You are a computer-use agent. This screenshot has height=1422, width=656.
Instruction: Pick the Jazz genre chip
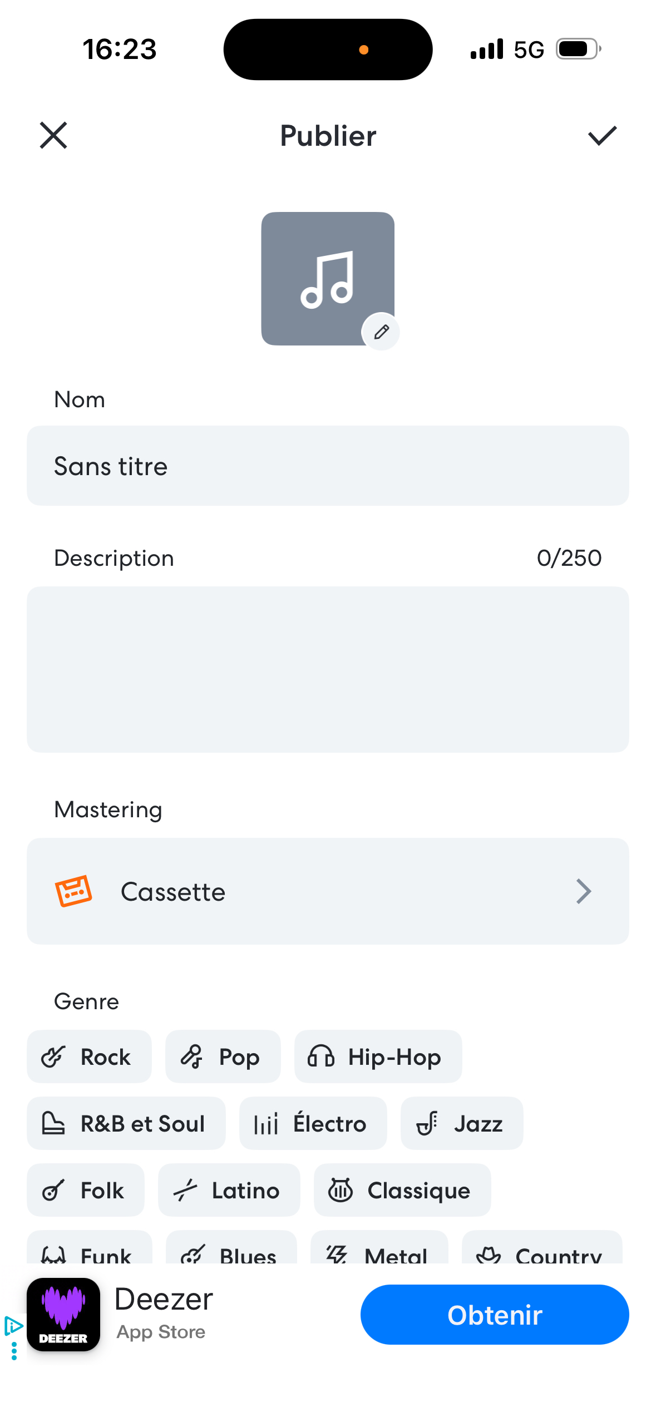(461, 1123)
